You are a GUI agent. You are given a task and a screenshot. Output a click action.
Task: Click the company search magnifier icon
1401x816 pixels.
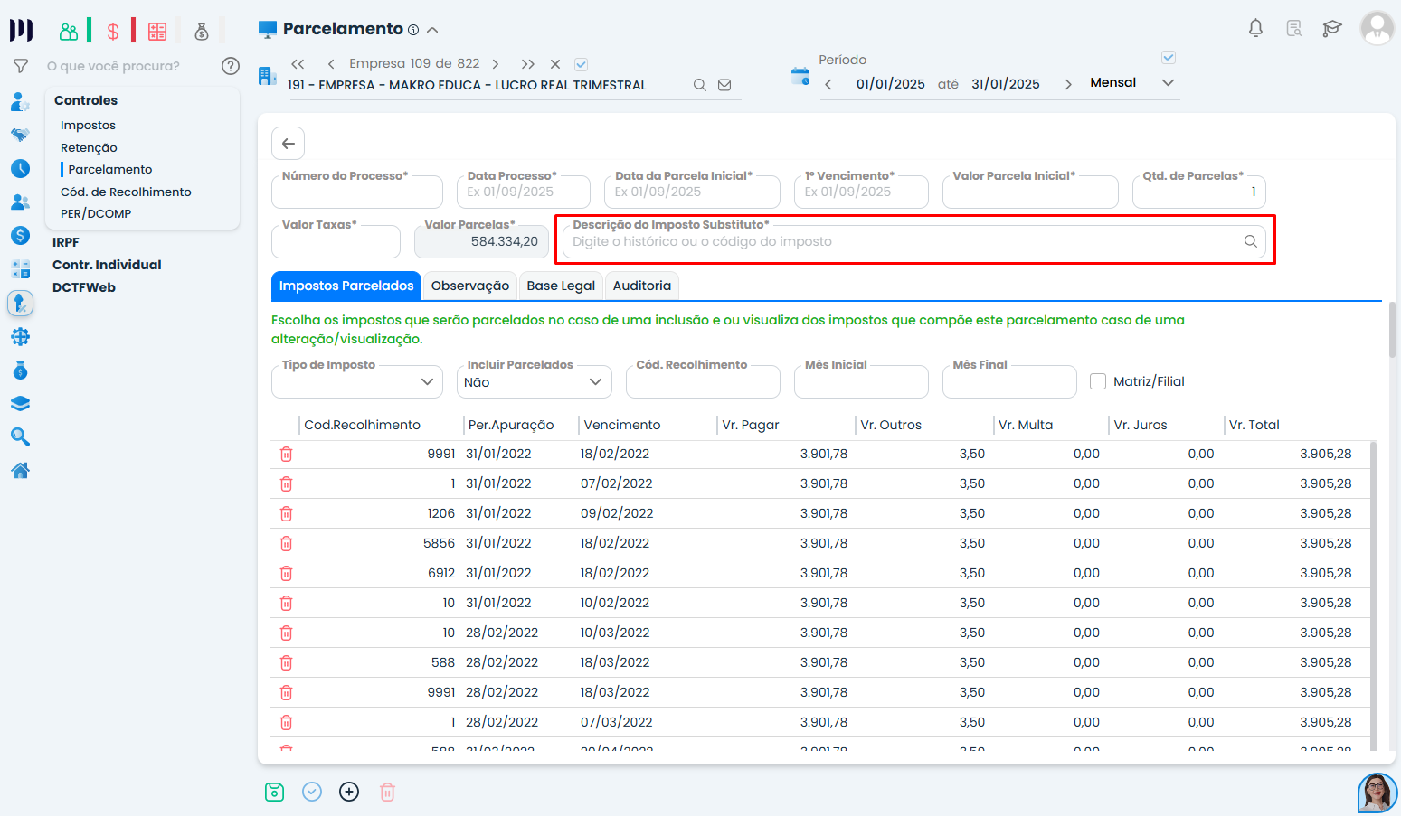coord(699,85)
